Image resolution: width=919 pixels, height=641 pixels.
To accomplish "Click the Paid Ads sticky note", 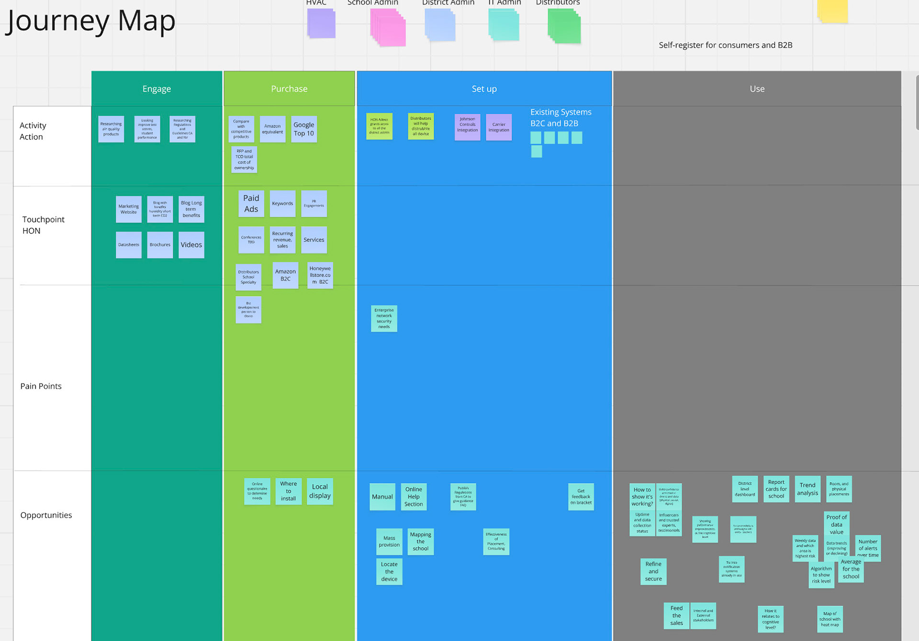I will (251, 203).
